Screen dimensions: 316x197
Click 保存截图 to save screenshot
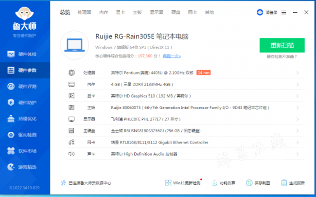pos(258,183)
